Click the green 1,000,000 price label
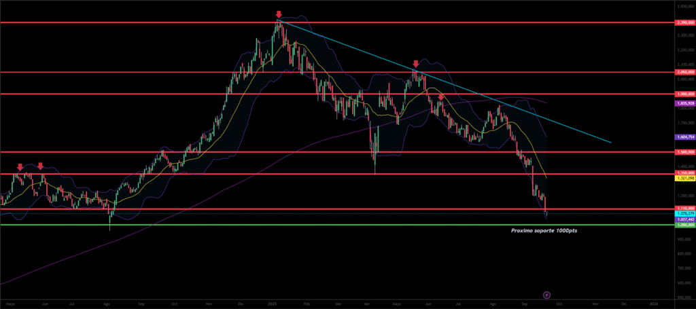 (684, 225)
